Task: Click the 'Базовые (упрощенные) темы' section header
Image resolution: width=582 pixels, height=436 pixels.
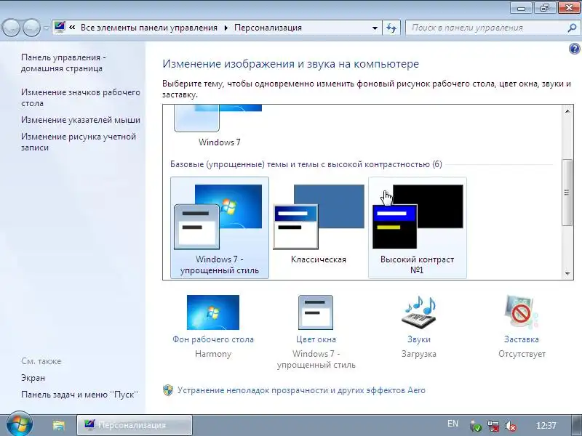Action: [306, 164]
